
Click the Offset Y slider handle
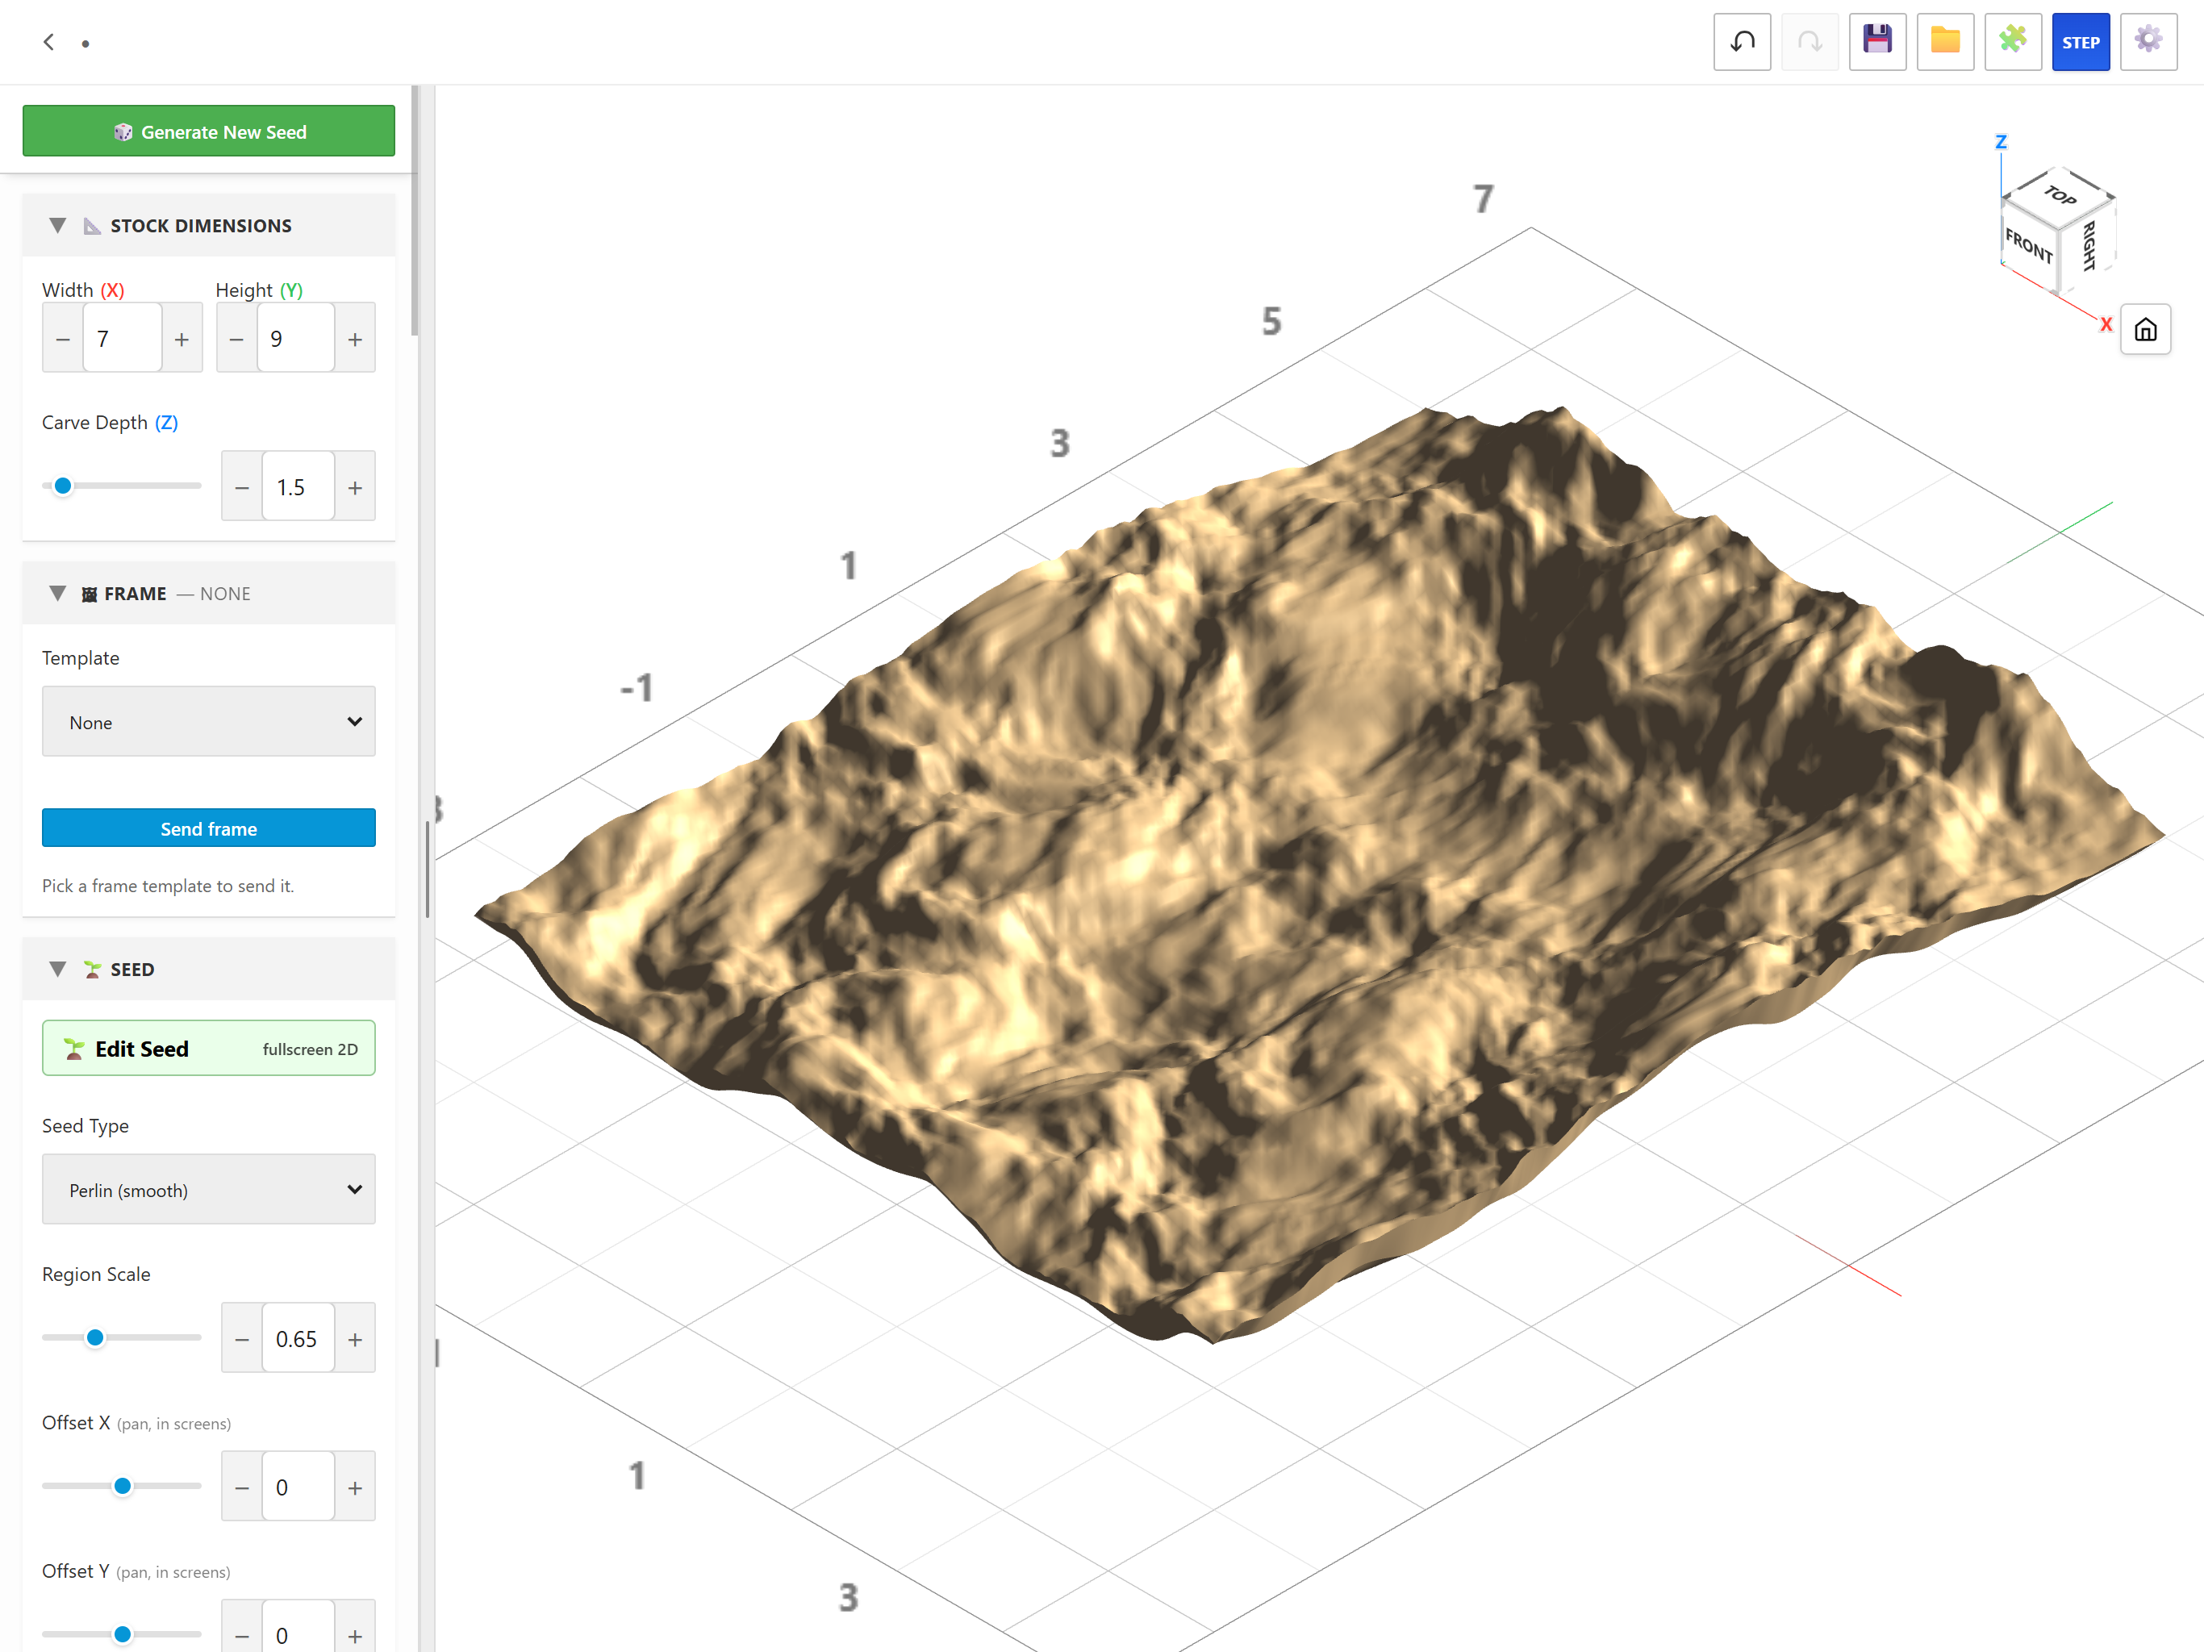(x=123, y=1634)
